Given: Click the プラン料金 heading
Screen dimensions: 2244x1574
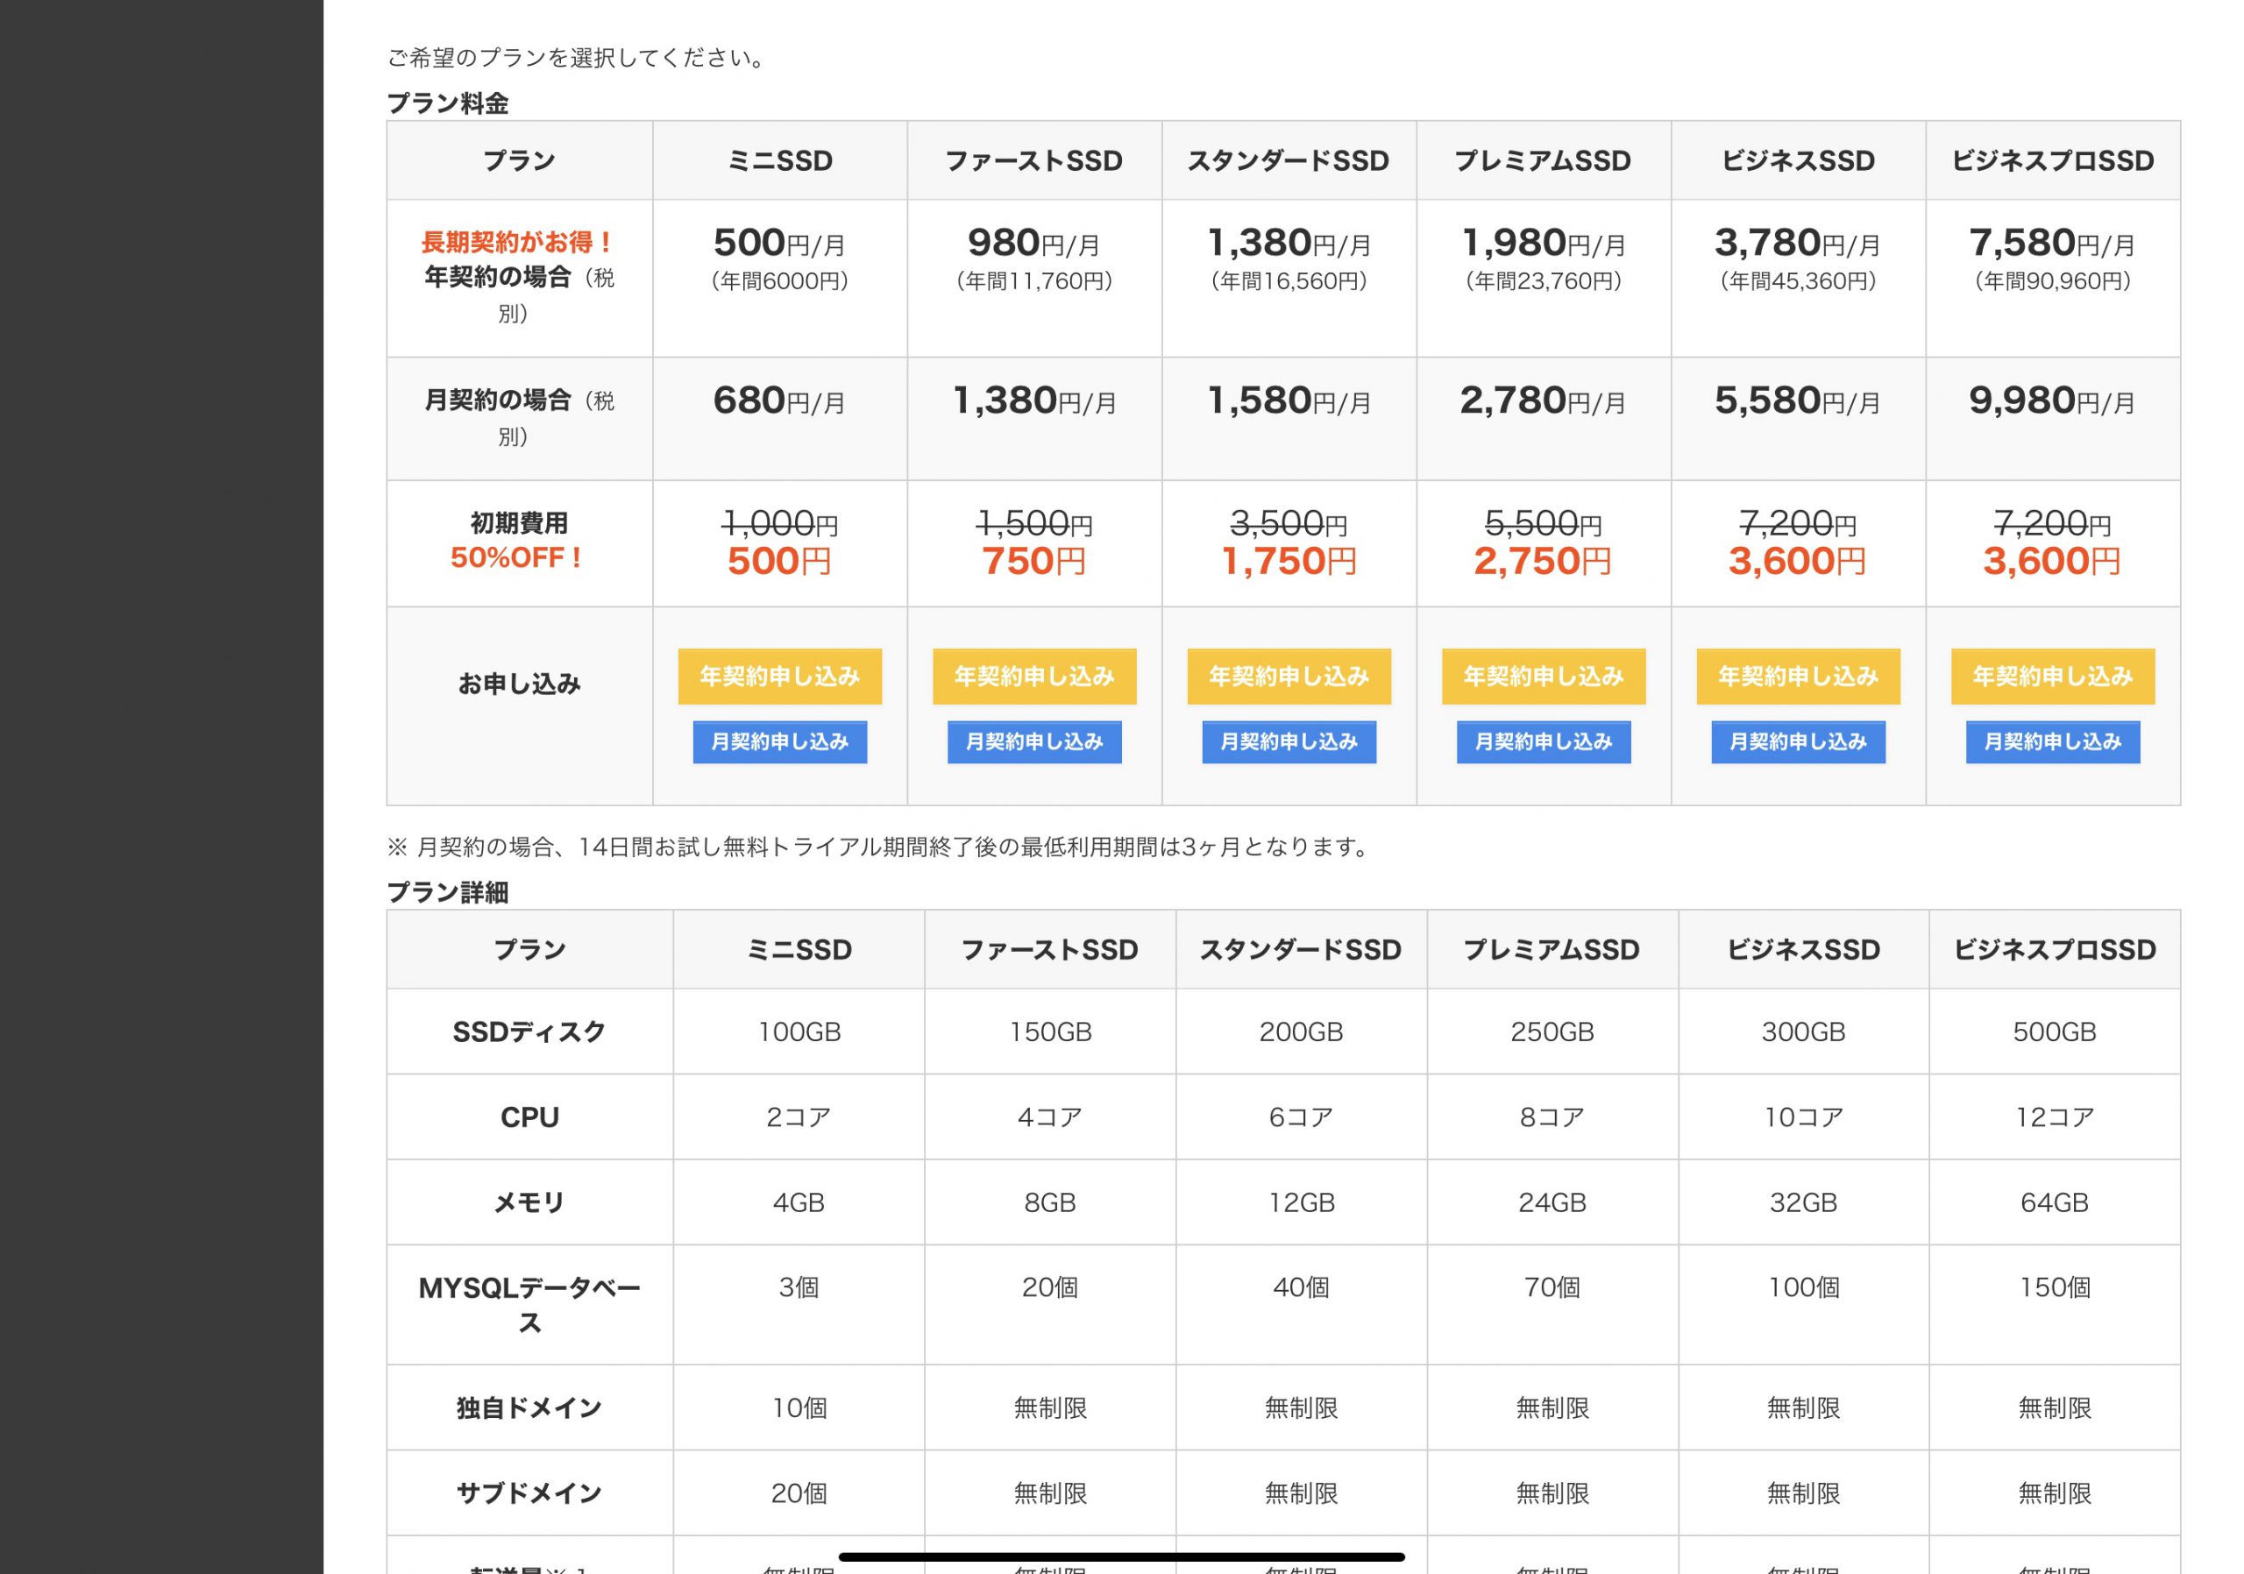Looking at the screenshot, I should 448,103.
